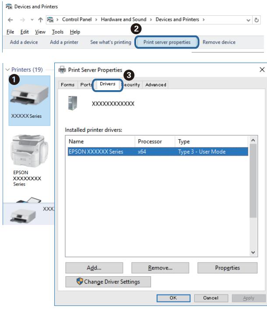This screenshot has height=309, width=267.
Task: Click Change Driver Settings button
Action: [108, 282]
